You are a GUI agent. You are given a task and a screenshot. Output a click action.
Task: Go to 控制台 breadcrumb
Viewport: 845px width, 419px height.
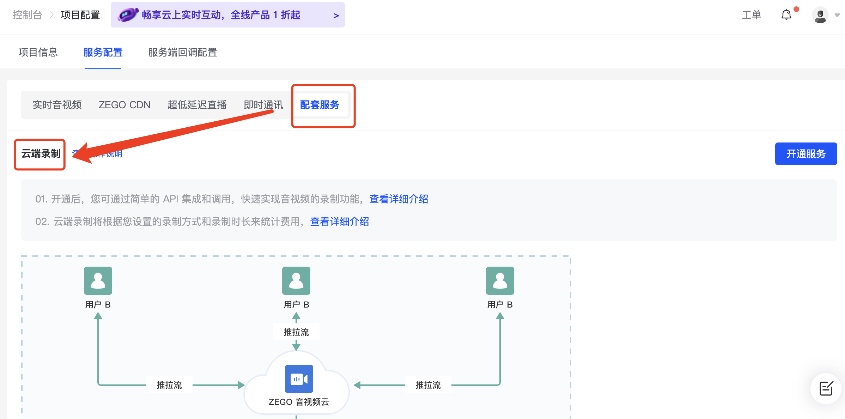(x=28, y=15)
